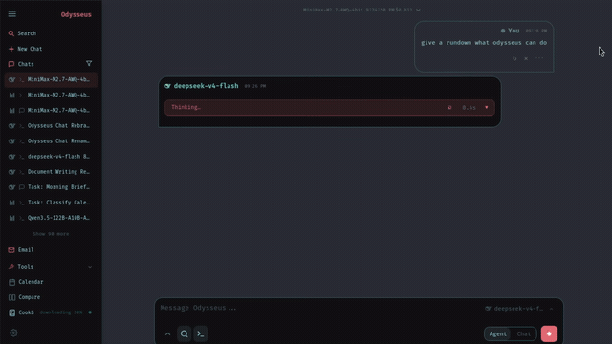Open the deepseek-v4-f model selector dropdown
This screenshot has height=344, width=612.
[519, 309]
